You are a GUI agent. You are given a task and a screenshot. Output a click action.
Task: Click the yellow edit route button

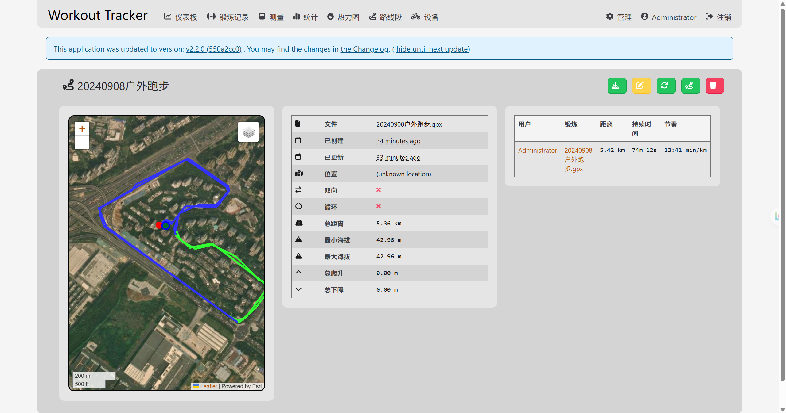[641, 86]
